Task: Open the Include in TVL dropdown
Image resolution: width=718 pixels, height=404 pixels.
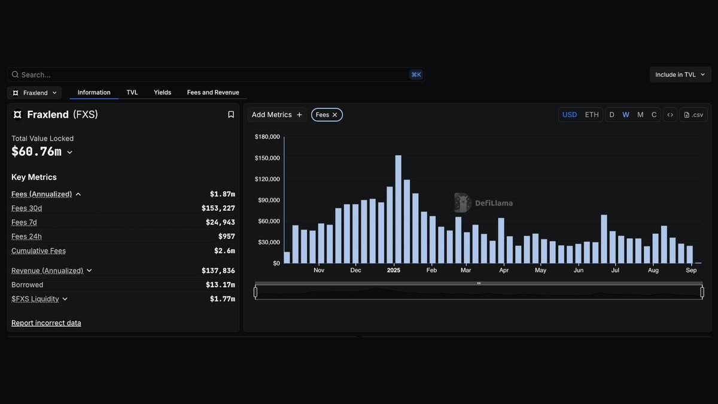Action: click(680, 75)
